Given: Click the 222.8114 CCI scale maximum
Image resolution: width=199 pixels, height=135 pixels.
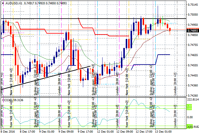Looking at the screenshot, I should click(192, 99).
